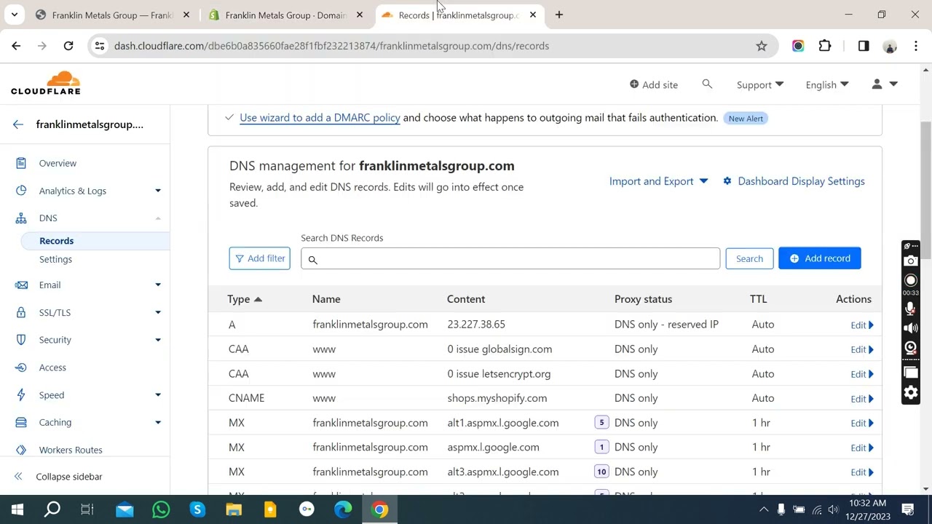Viewport: 932px width, 524px height.
Task: Open Skype from the taskbar
Action: 197,509
